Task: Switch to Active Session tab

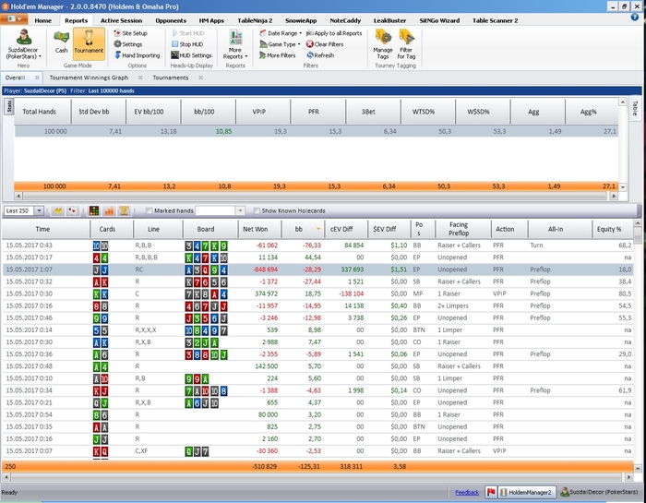Action: click(121, 20)
